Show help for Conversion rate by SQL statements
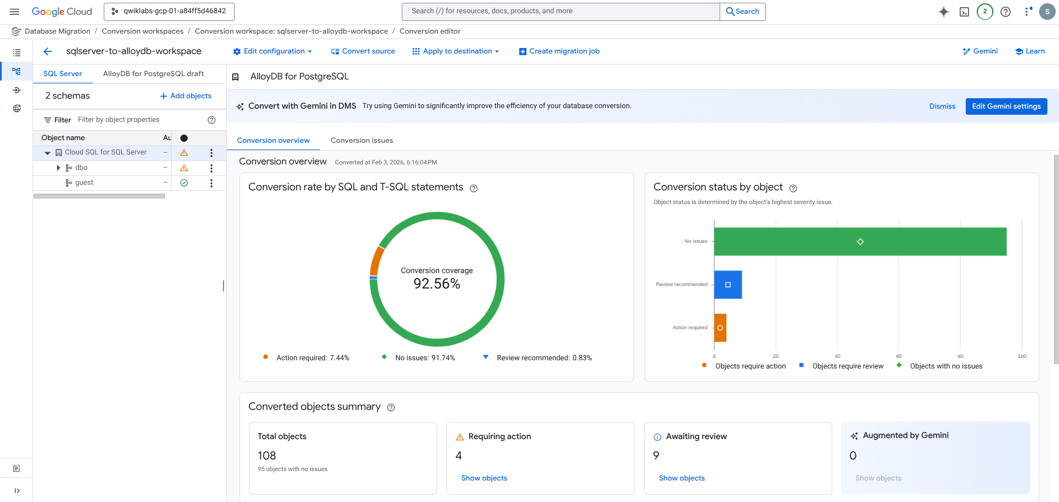This screenshot has height=502, width=1059. click(x=473, y=188)
